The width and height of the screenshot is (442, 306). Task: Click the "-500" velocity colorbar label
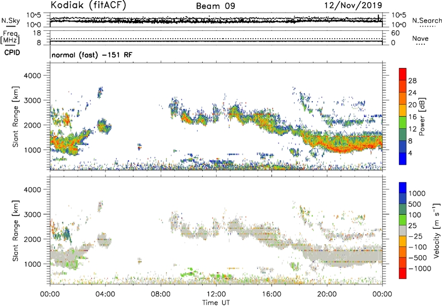pyautogui.click(x=417, y=258)
